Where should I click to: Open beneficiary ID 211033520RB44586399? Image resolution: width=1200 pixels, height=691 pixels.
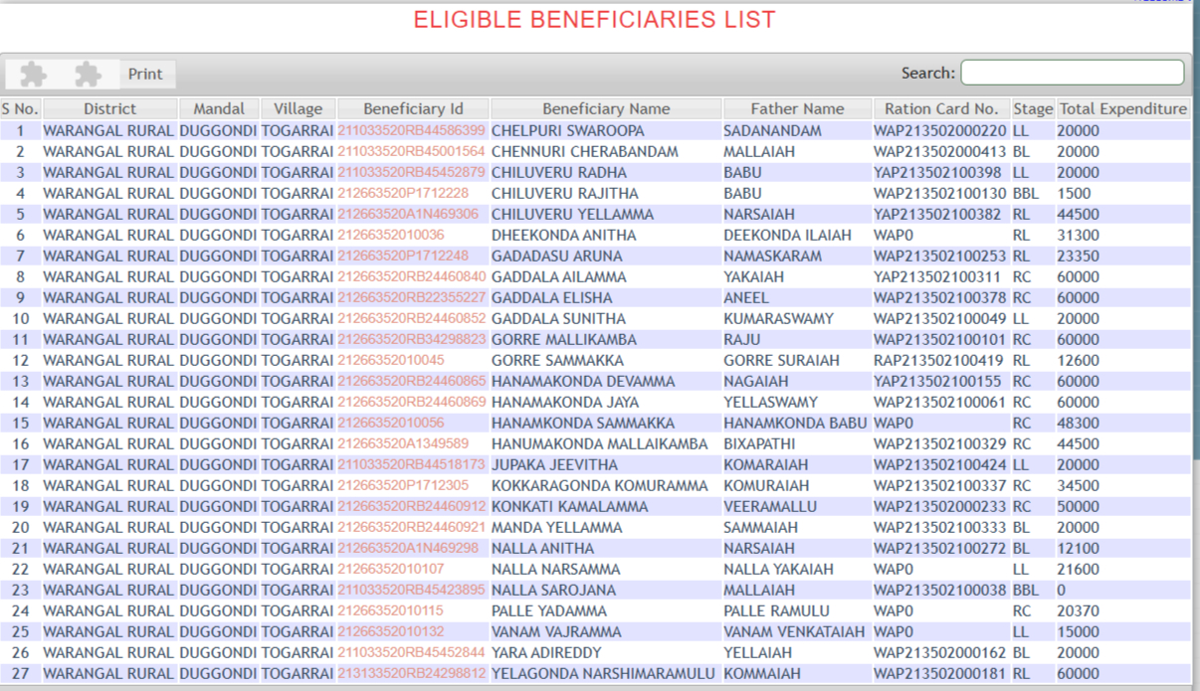tap(412, 130)
